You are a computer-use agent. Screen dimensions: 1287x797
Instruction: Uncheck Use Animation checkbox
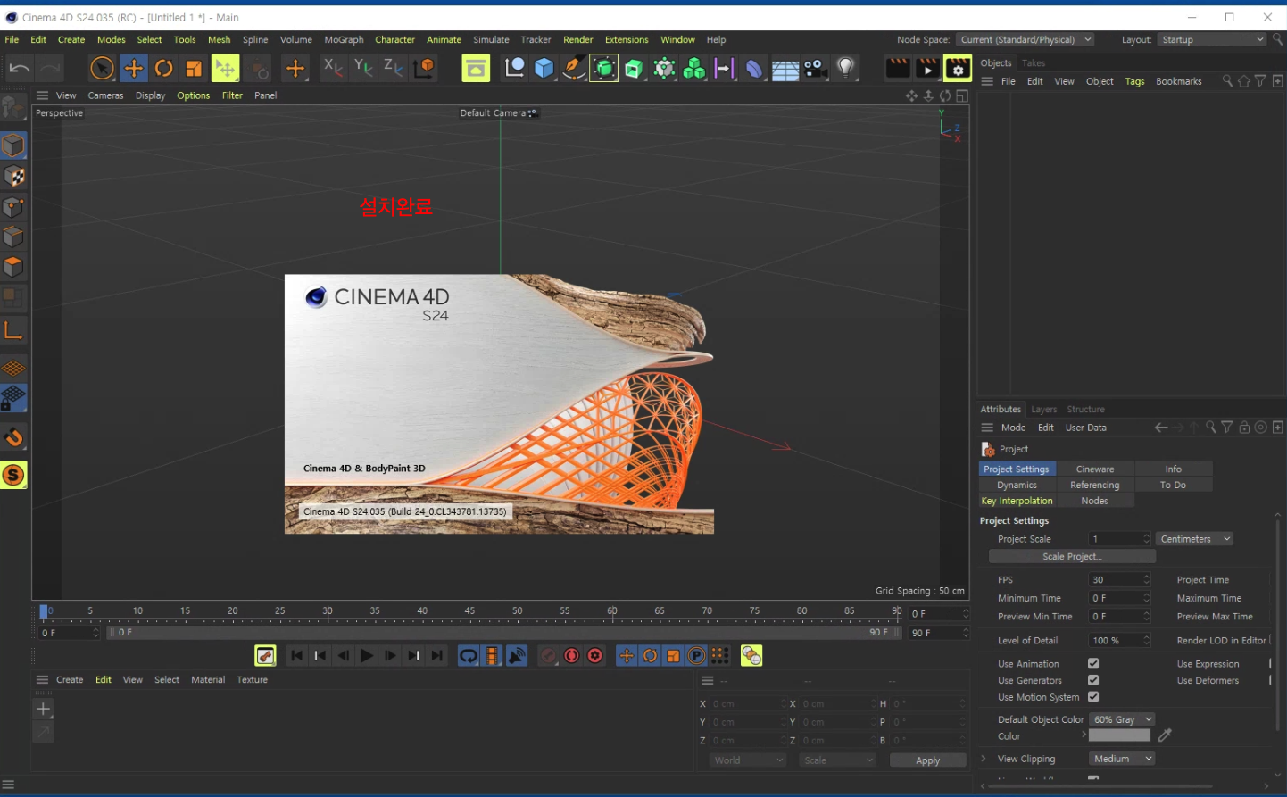tap(1093, 664)
